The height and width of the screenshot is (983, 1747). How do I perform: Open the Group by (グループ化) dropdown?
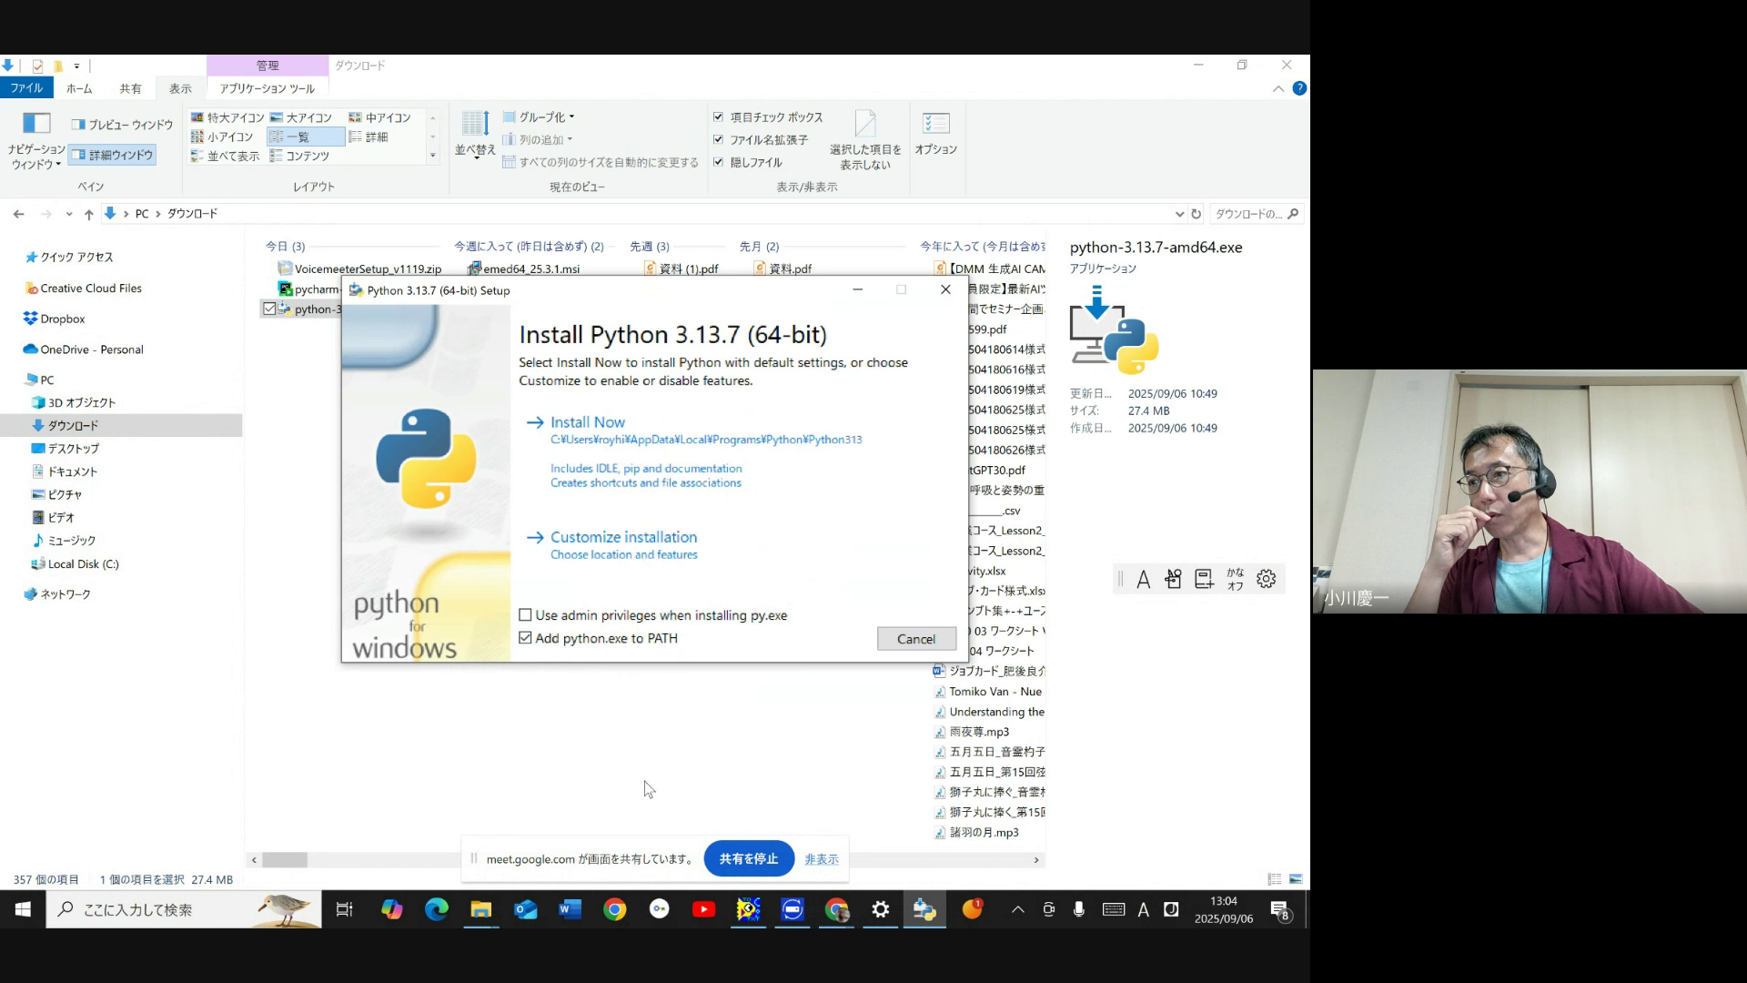545,117
